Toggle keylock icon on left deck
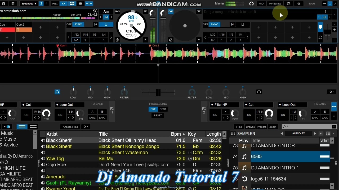 pos(117,11)
